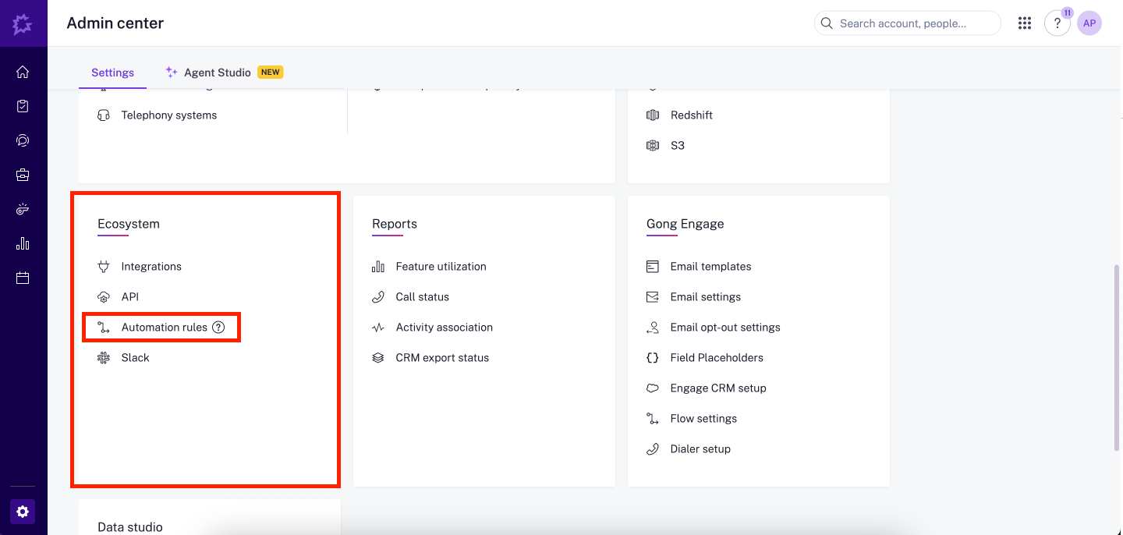Open the briefcase deals icon in sidebar
Image resolution: width=1123 pixels, height=535 pixels.
point(23,175)
